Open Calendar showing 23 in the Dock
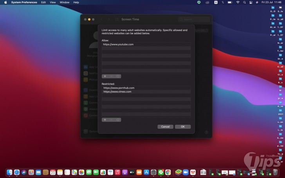 coord(53,172)
